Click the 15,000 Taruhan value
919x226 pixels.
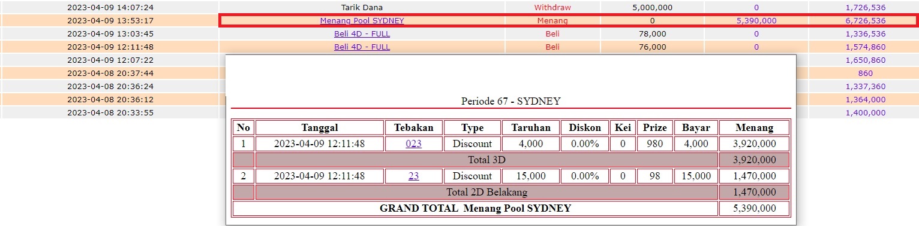click(531, 176)
